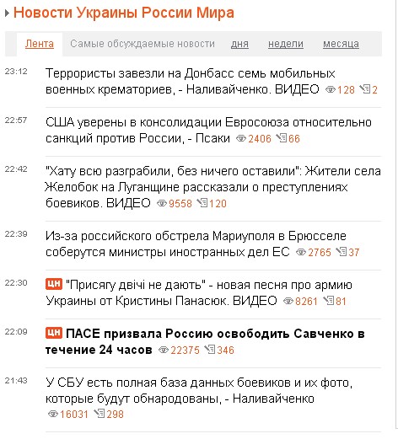Click the 22375 views count
This screenshot has height=439, width=398.
[185, 351]
